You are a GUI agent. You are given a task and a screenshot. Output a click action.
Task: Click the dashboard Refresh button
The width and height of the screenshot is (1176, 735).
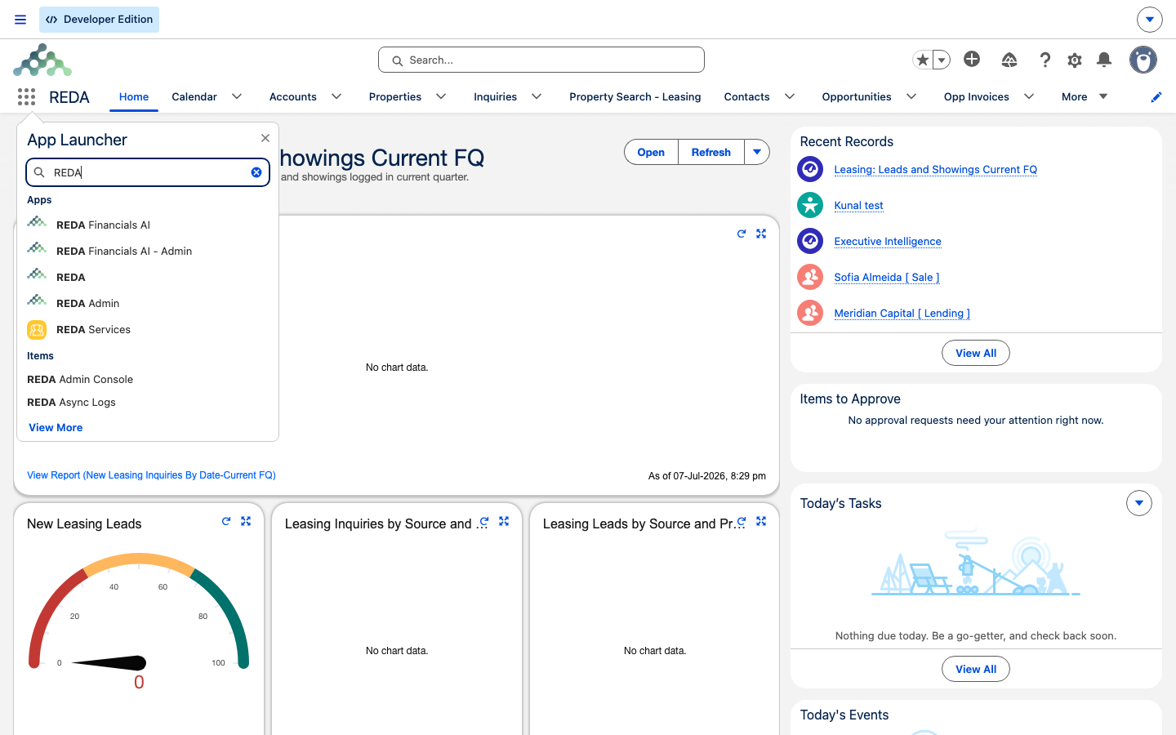tap(711, 152)
